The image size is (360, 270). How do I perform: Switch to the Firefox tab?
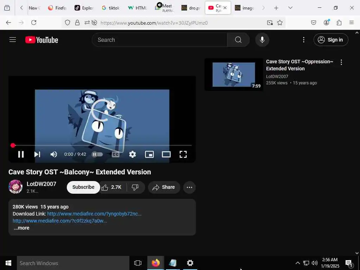[x=57, y=8]
